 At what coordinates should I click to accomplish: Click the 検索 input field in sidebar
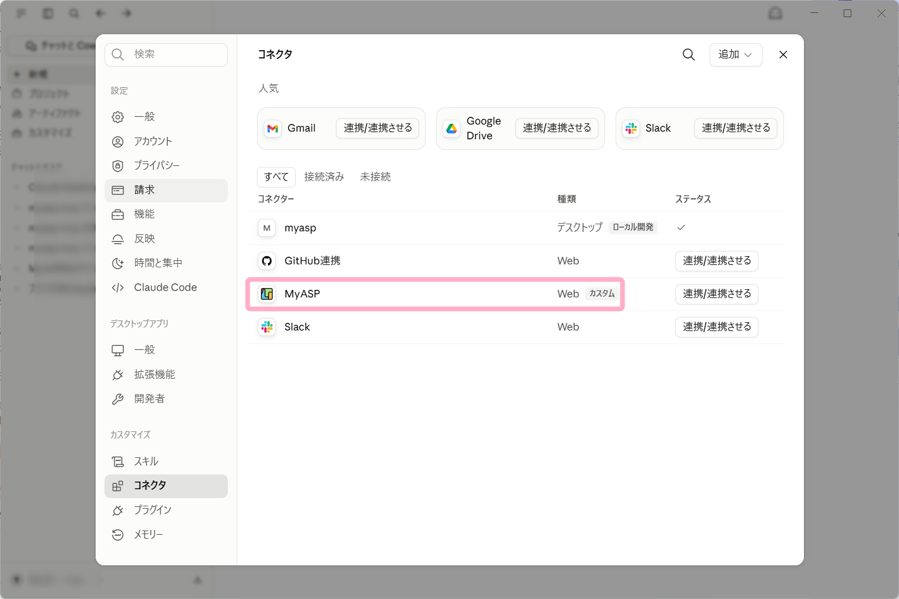[x=166, y=54]
